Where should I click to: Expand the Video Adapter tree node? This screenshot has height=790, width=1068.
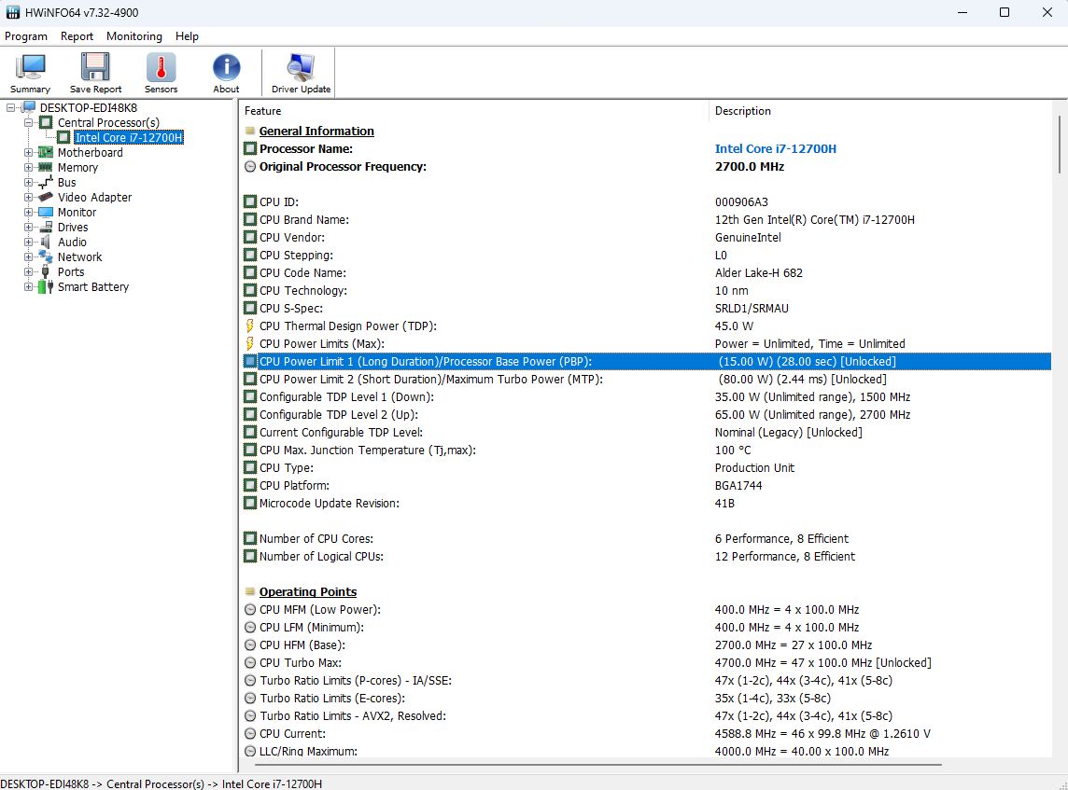click(x=28, y=198)
